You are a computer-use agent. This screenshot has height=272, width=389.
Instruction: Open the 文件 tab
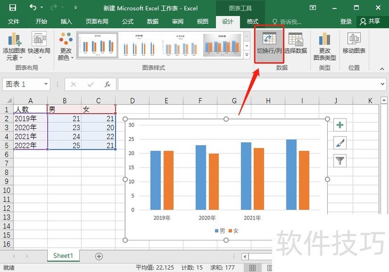(x=14, y=21)
